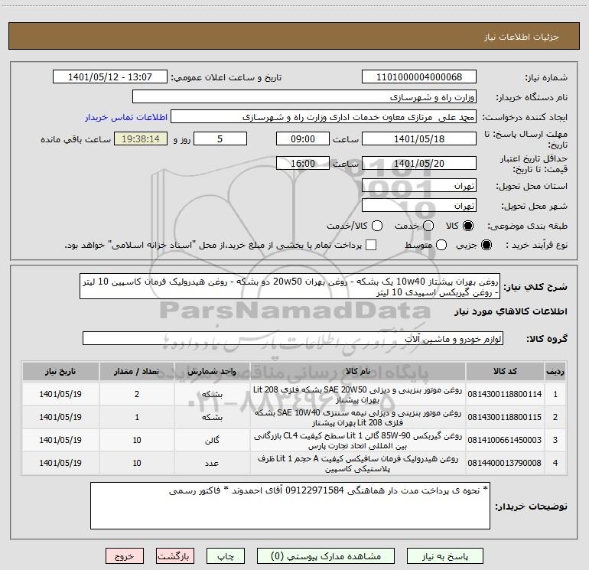Screen dimensions: 589x570
Task: Click the 85W-90 gearbox oil item name
Action: [358, 441]
